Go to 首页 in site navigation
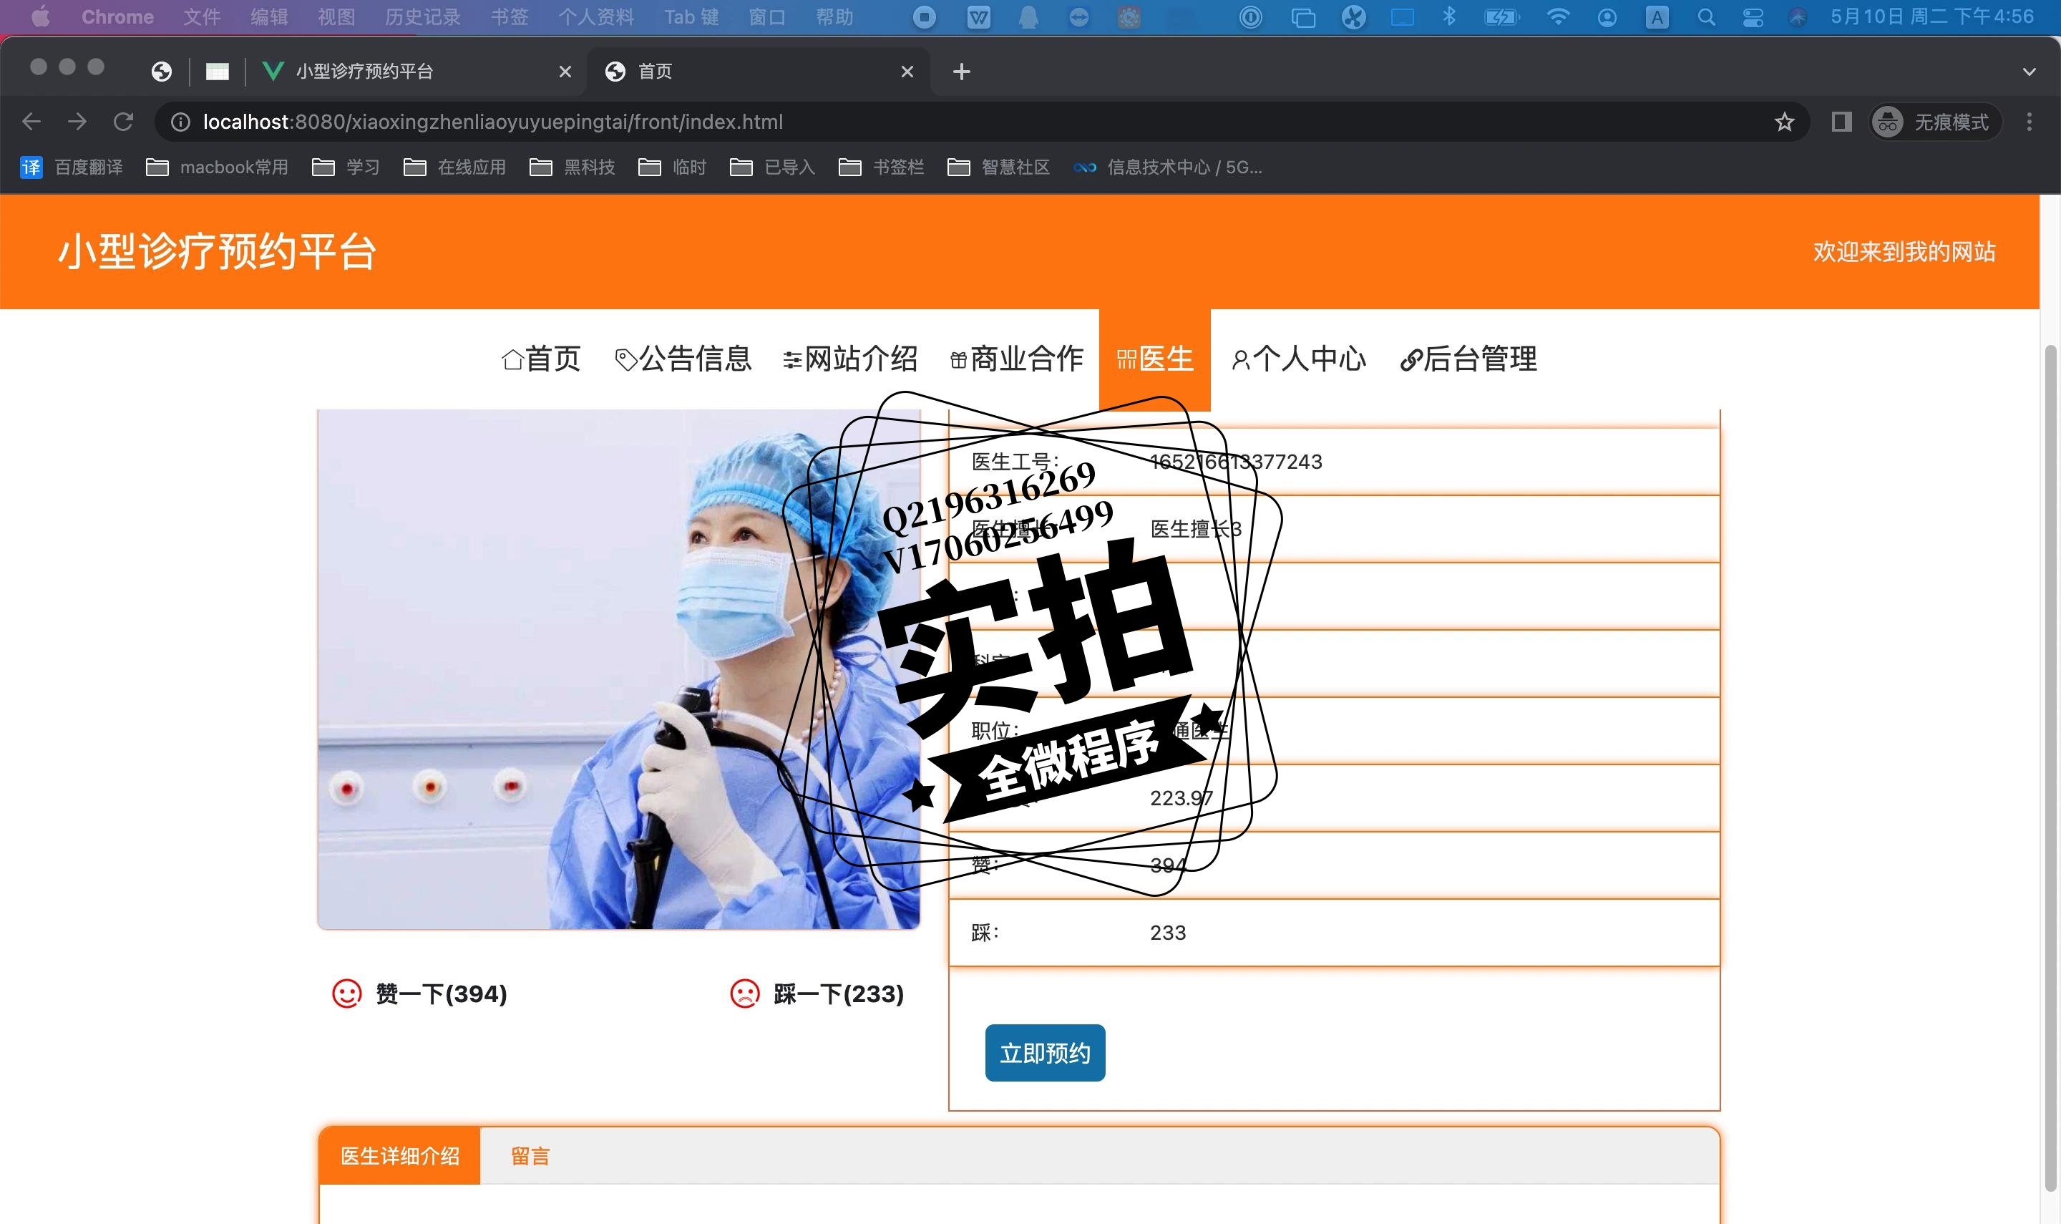The width and height of the screenshot is (2061, 1224). pos(541,359)
